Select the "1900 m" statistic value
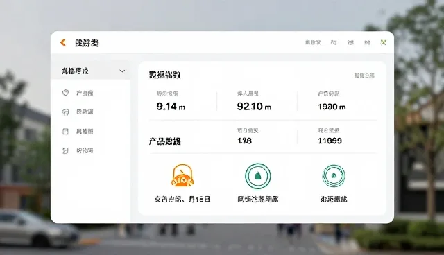 pos(332,107)
